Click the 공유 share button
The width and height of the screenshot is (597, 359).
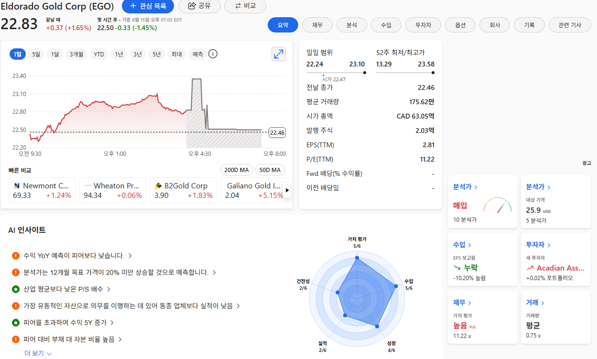(199, 6)
